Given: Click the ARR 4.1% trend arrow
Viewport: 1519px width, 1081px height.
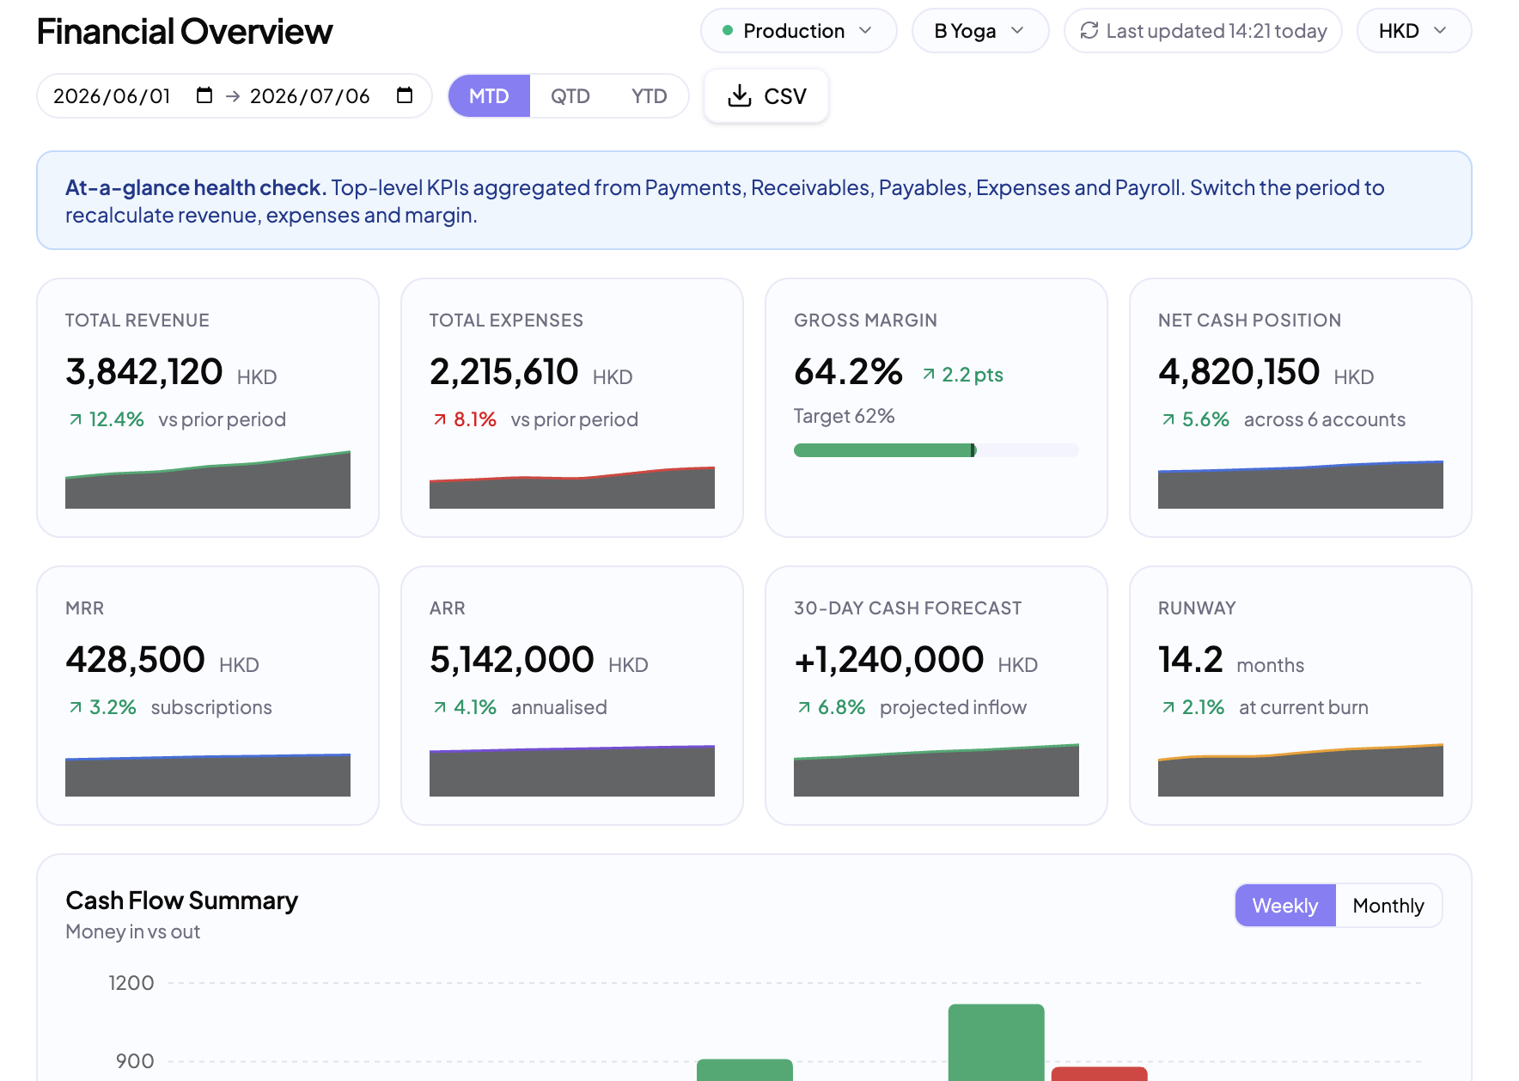Looking at the screenshot, I should (x=440, y=707).
